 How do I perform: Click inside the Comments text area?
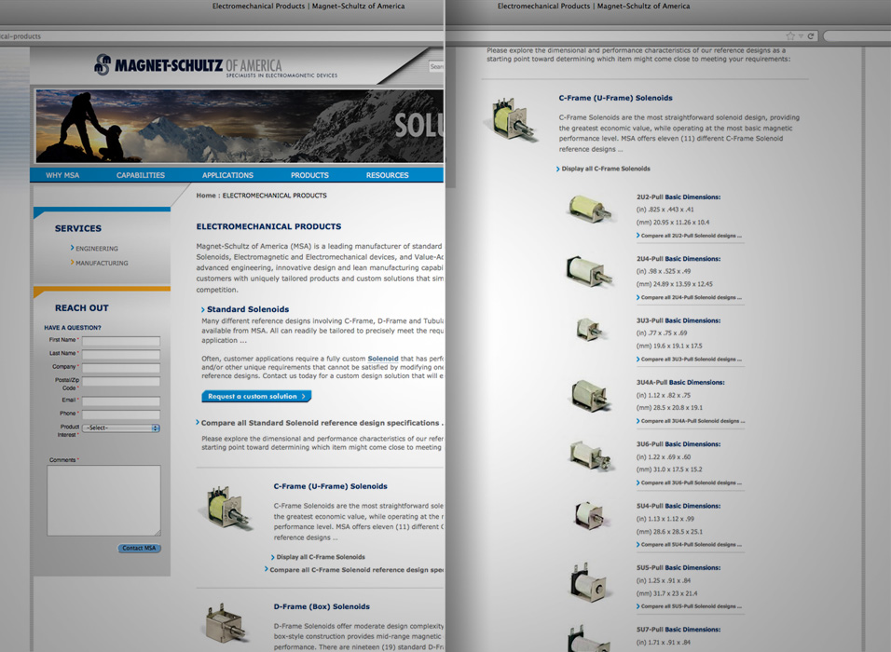coord(104,500)
